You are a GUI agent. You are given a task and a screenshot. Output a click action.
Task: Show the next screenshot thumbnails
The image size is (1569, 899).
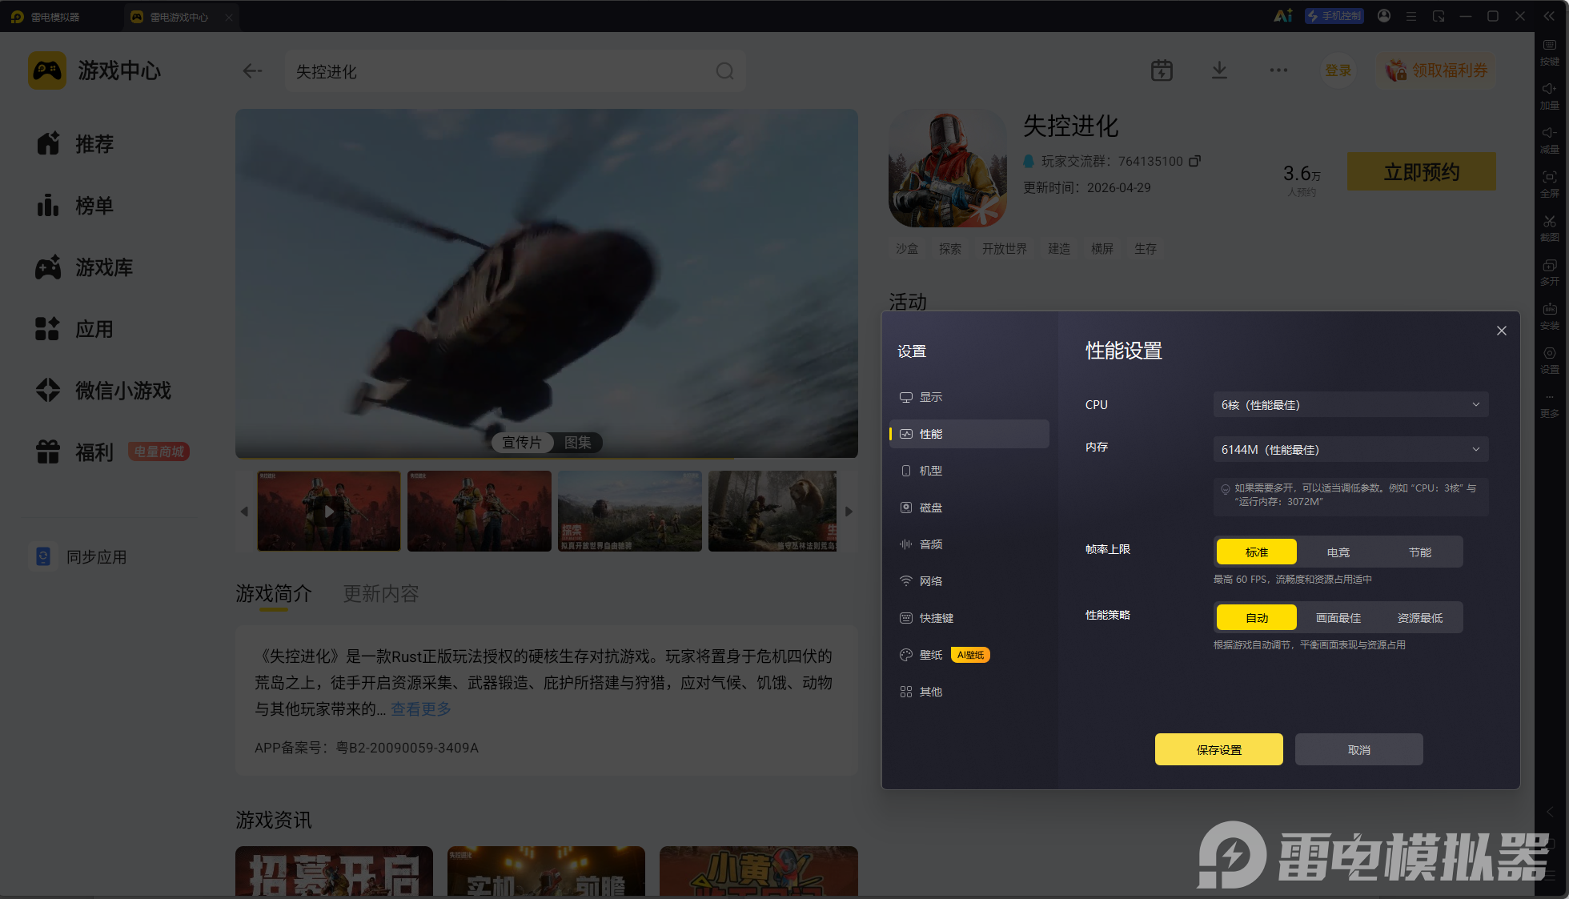click(x=849, y=512)
